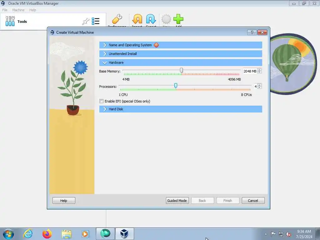Viewport: 320px width, 240px height.
Task: Click the Finish button
Action: [x=227, y=201]
